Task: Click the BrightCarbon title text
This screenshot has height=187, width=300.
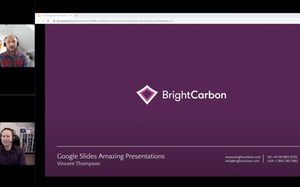Action: click(x=194, y=95)
